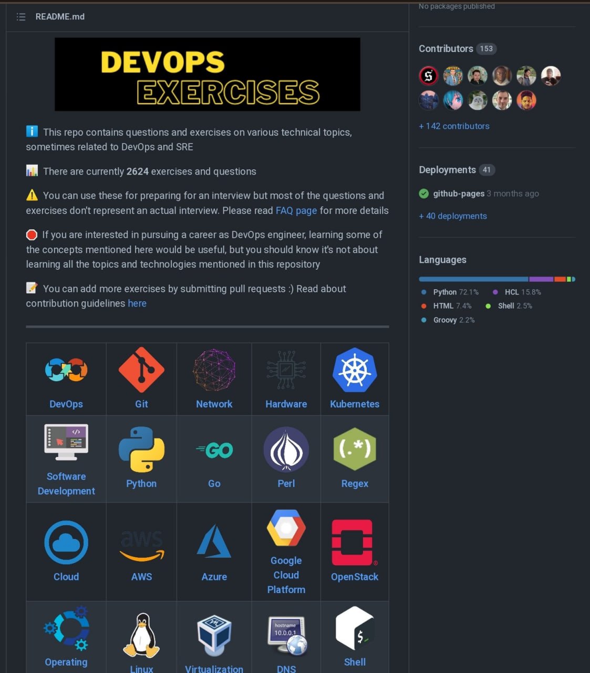Open the AWS topic text link
This screenshot has height=673, width=590.
[x=142, y=577]
